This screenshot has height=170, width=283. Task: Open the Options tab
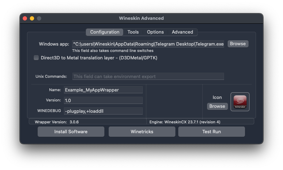click(155, 32)
